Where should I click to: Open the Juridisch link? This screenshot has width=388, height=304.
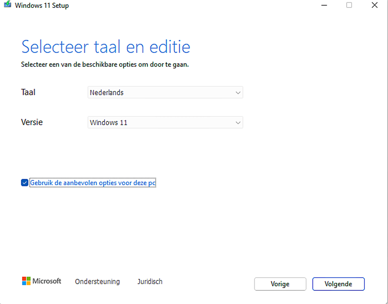150,282
